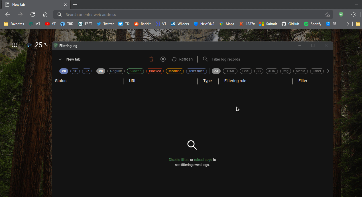The width and height of the screenshot is (362, 197).
Task: Click the Disable filters link
Action: click(179, 159)
